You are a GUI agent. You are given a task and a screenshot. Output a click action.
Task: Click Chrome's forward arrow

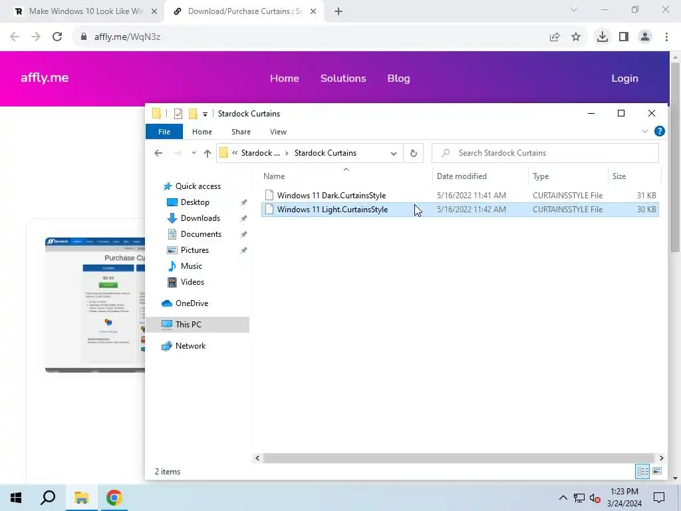pos(36,37)
